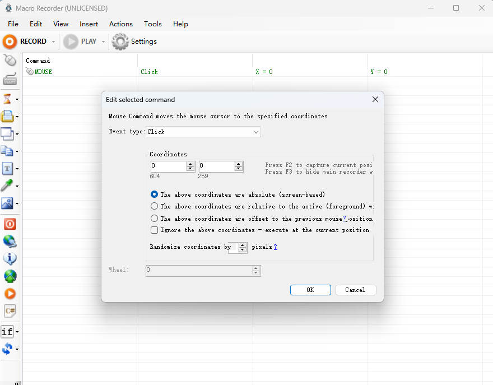Click the eyedropper pixel color icon

7,186
